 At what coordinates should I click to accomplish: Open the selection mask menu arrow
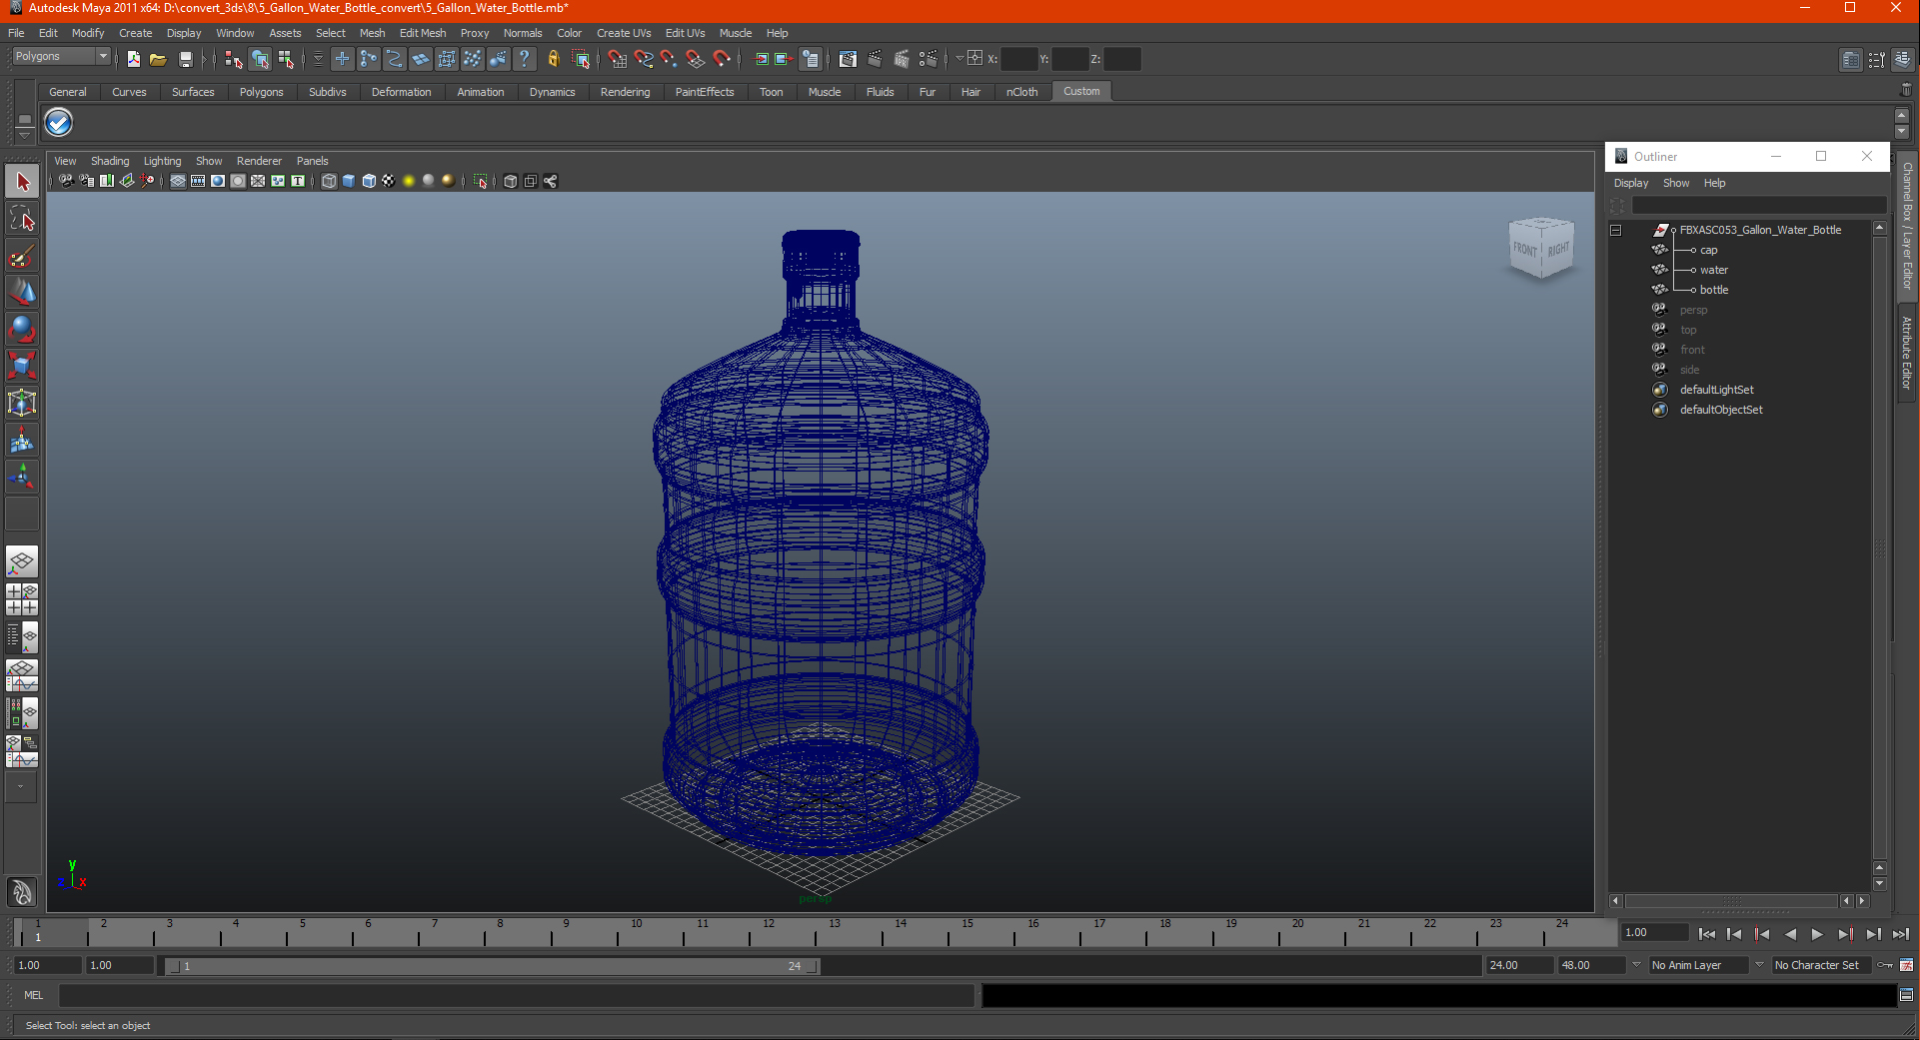[x=317, y=59]
